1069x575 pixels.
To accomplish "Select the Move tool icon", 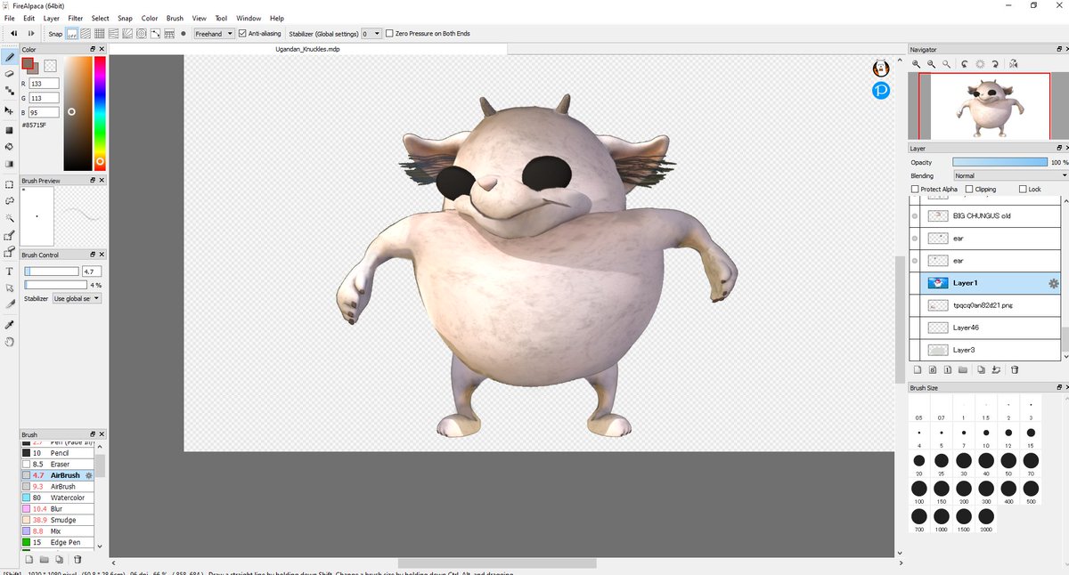I will click(x=9, y=110).
